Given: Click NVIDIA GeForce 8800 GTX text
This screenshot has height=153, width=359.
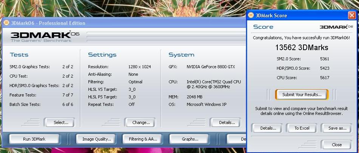Looking at the screenshot, I should (x=210, y=67).
